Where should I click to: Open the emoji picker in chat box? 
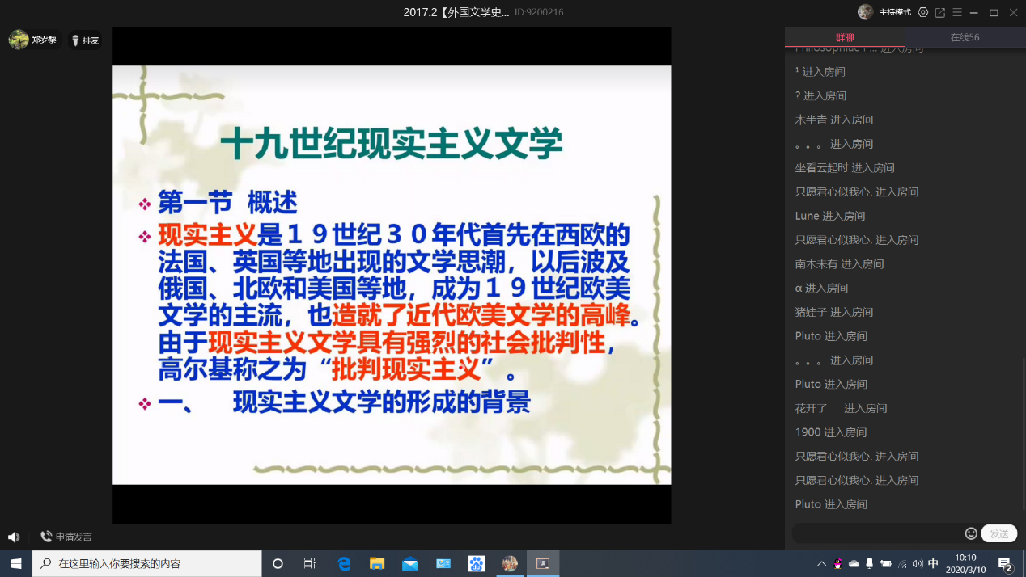pyautogui.click(x=971, y=533)
